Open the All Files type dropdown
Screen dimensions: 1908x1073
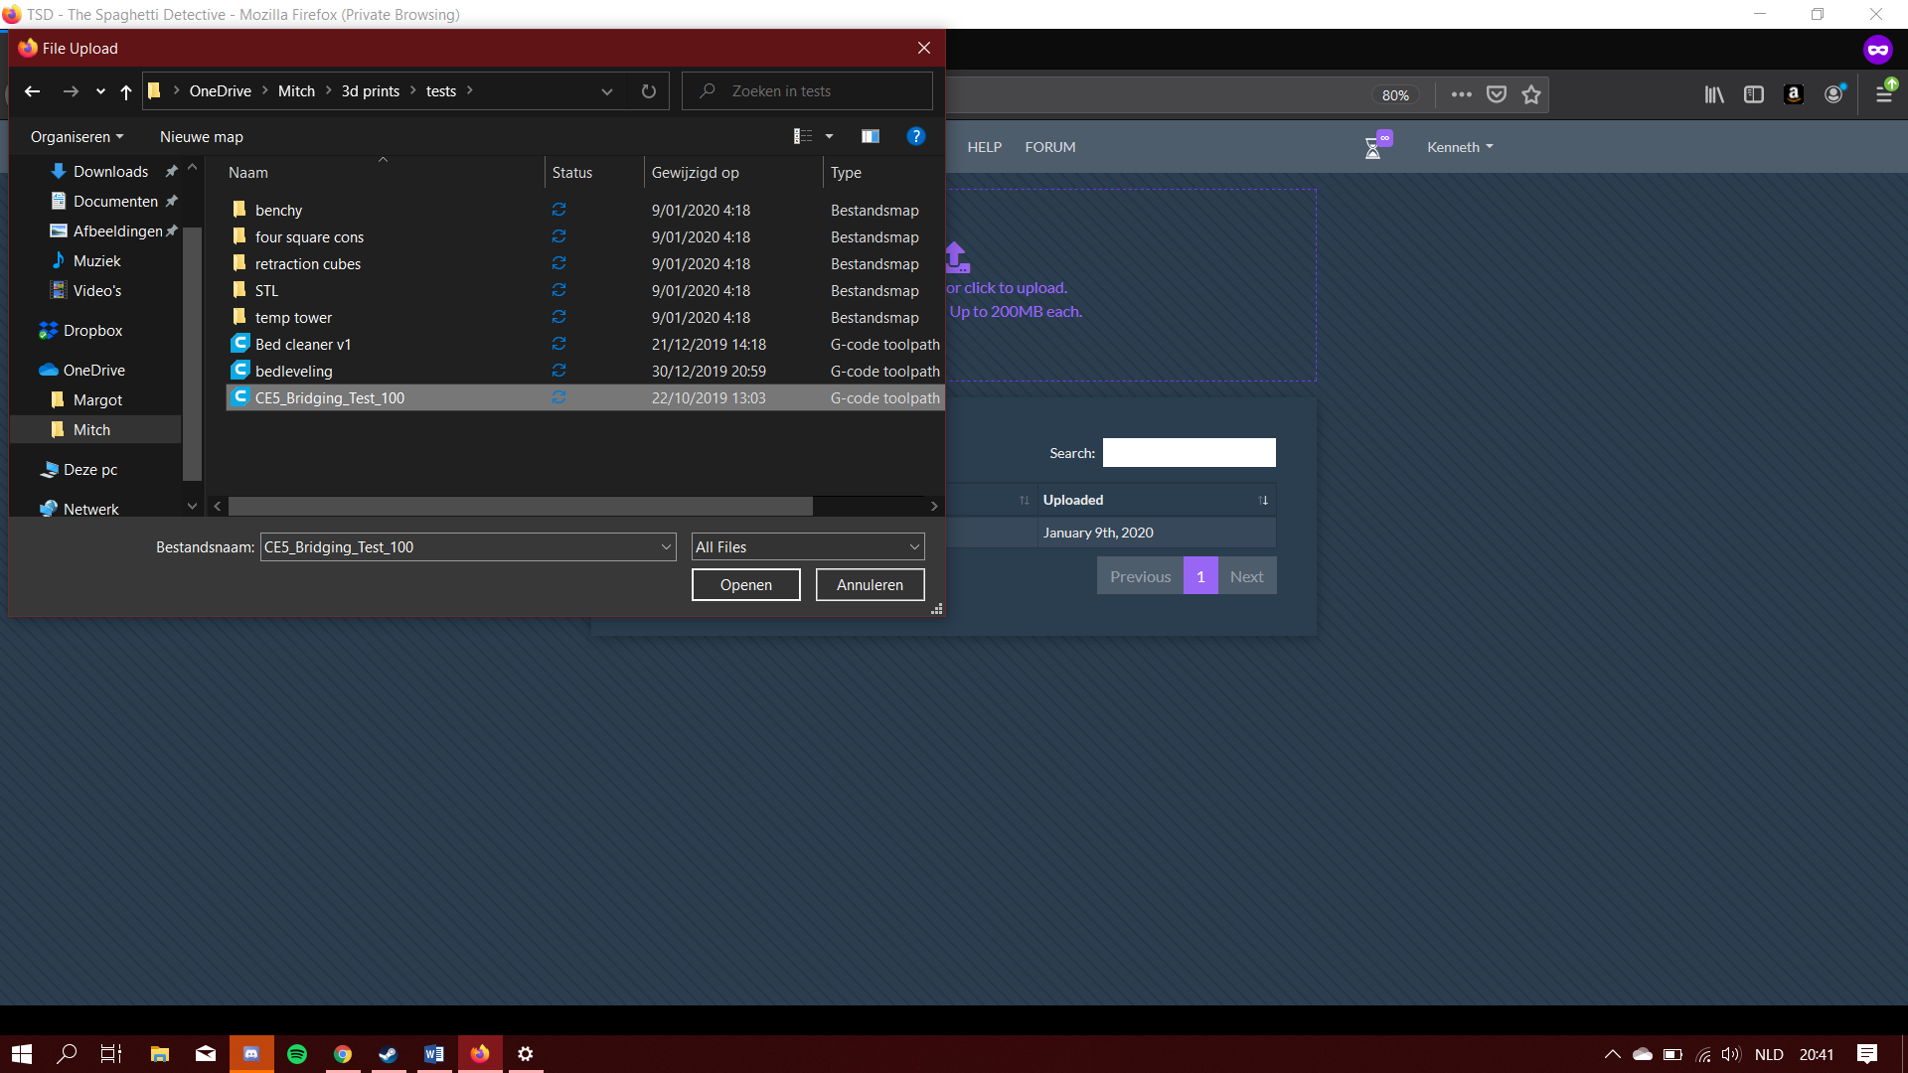[807, 547]
